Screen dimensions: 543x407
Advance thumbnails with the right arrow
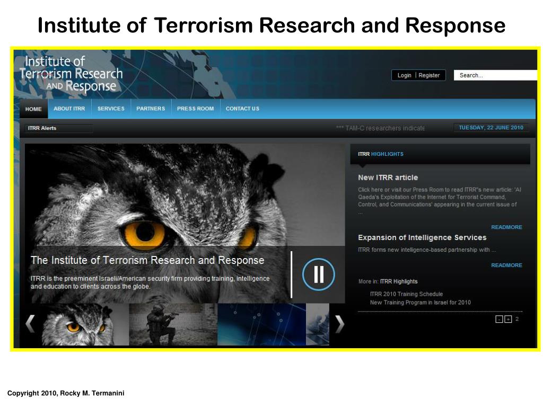[340, 324]
